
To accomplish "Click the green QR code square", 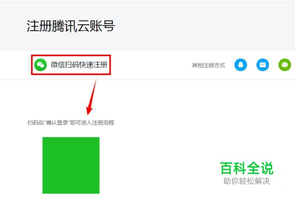I will point(71,165).
